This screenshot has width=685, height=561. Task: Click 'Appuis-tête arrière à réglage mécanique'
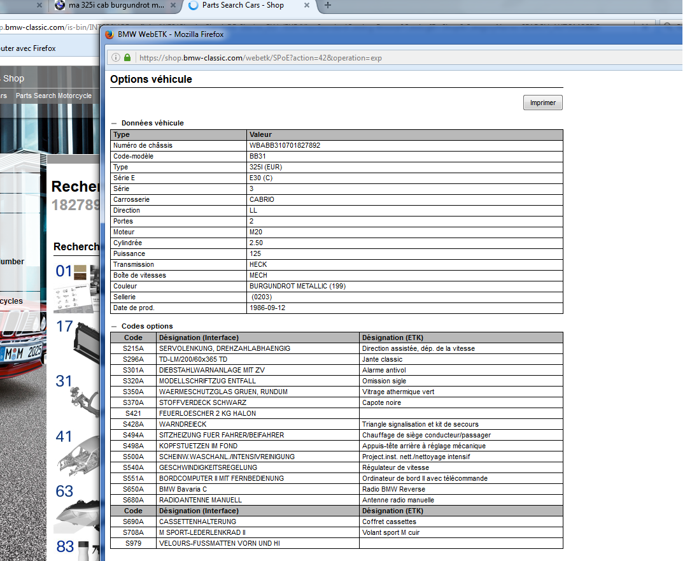pos(424,446)
